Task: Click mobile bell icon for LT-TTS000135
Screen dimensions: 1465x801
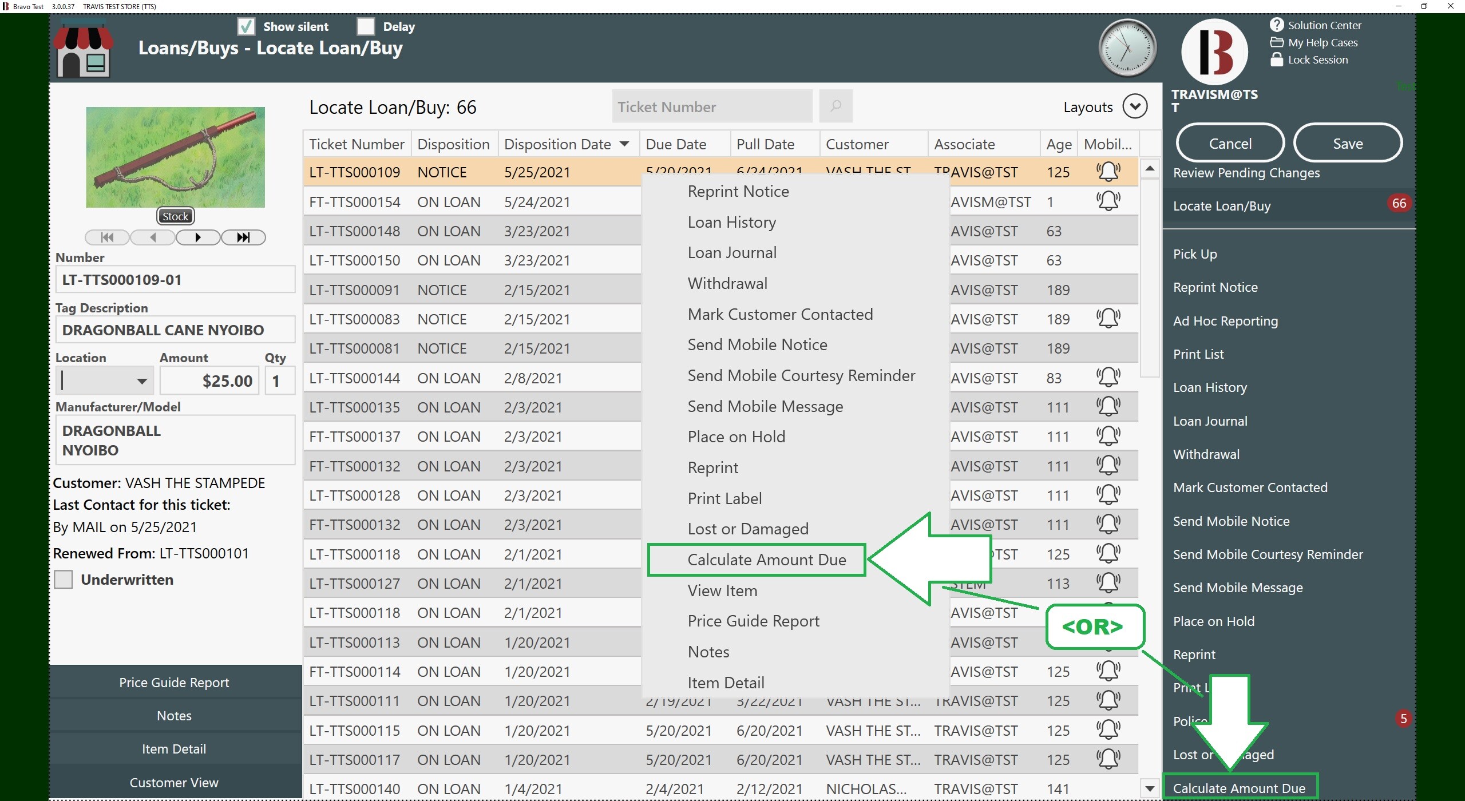Action: 1108,406
